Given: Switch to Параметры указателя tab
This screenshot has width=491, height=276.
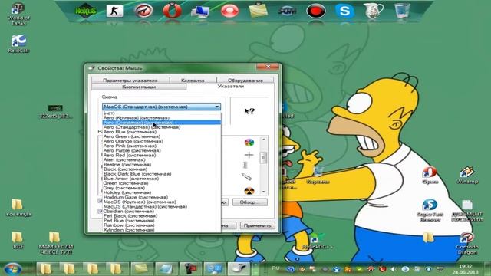Looking at the screenshot, I should tap(130, 80).
